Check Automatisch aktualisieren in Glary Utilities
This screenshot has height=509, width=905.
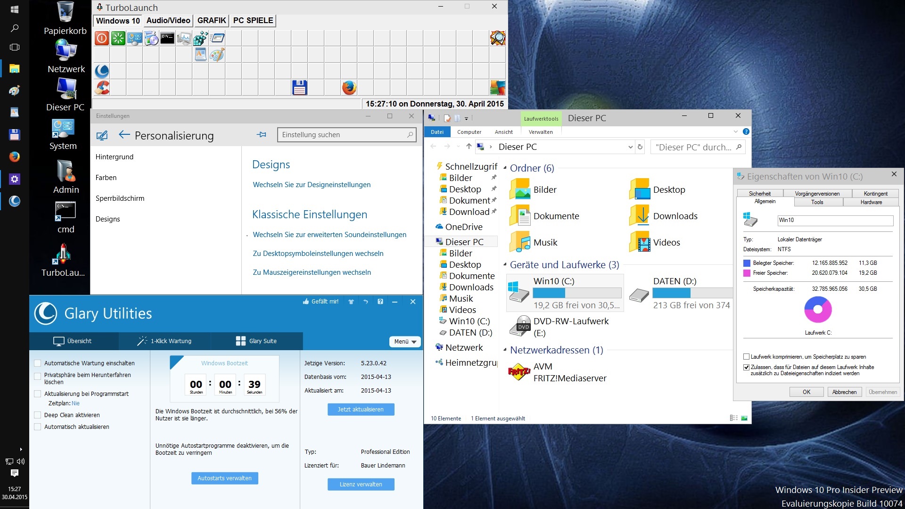(x=38, y=427)
